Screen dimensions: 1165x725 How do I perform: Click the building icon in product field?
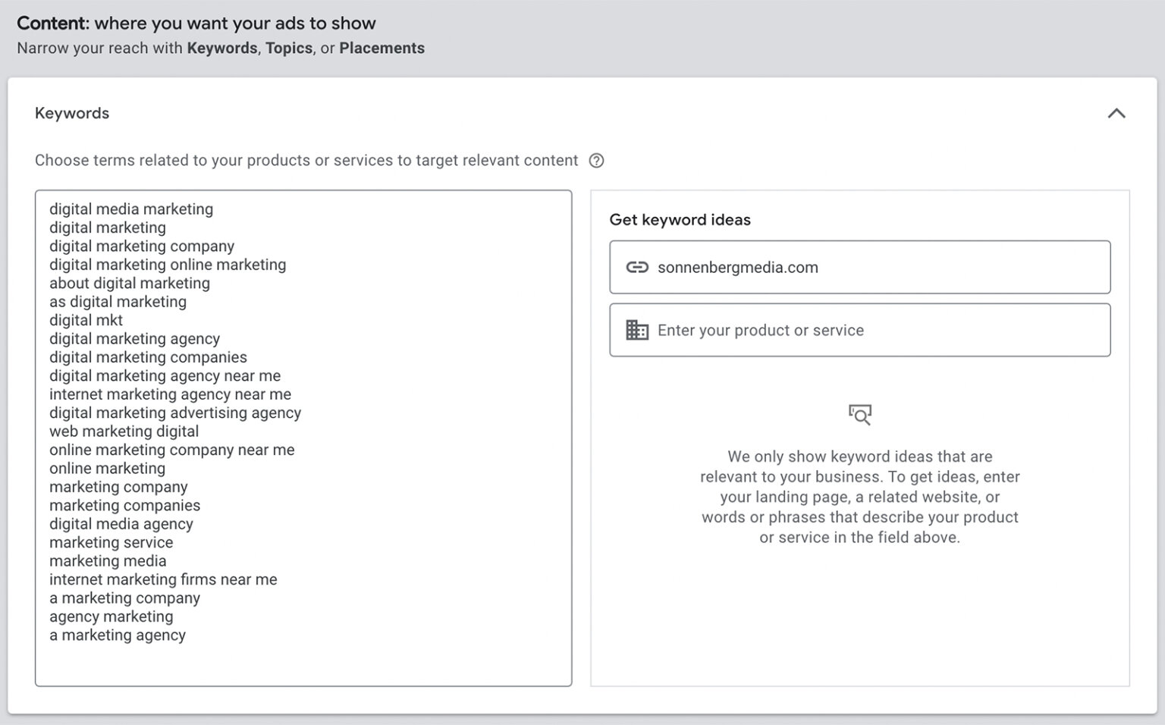tap(636, 330)
